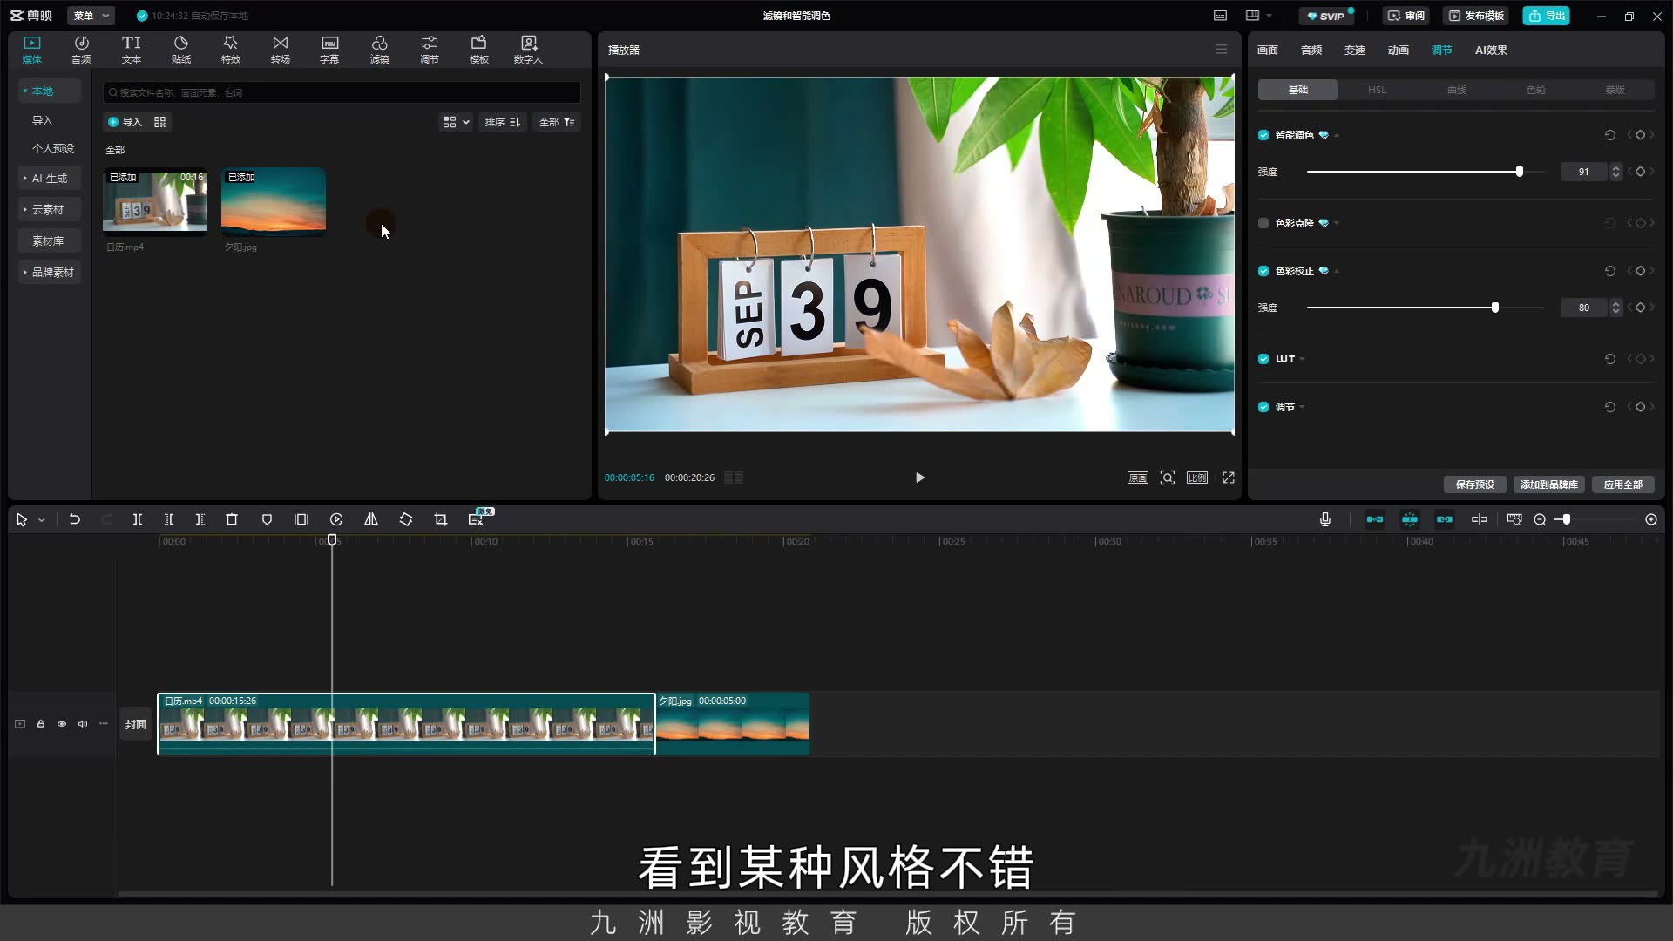Click the reverse playback icon in timeline toolbar
Screen dimensions: 1673x941
click(336, 519)
